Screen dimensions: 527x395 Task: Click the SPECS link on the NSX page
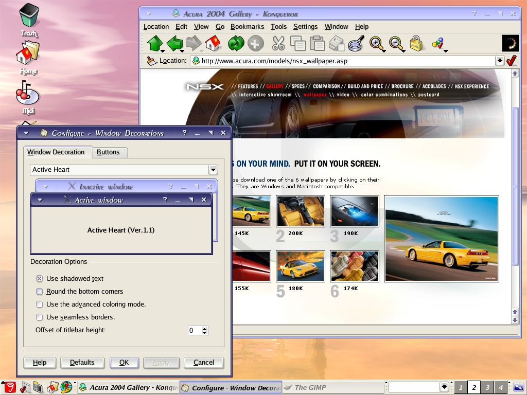[298, 86]
